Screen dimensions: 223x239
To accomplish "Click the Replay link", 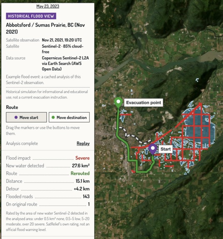I will click(x=83, y=143).
